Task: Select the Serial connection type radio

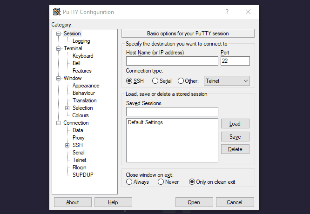Action: click(155, 81)
